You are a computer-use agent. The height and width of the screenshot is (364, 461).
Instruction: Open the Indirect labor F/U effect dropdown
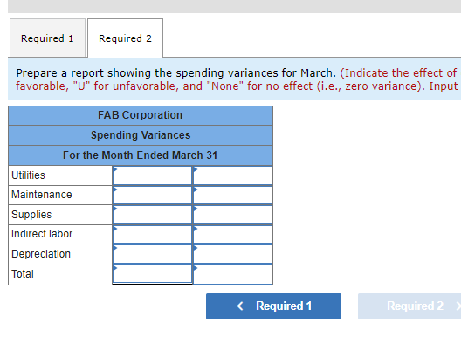pos(232,234)
